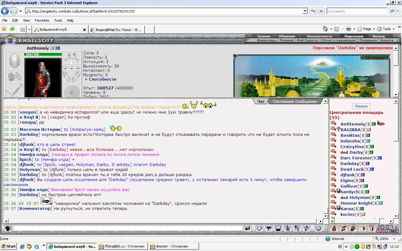Click the private message arrow beside kocins
The height and width of the screenshot is (251, 402).
coord(333,214)
